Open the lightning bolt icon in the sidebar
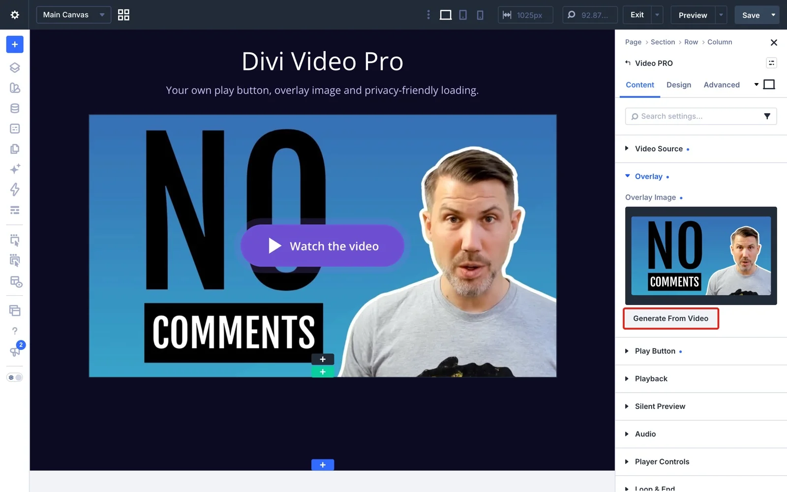 tap(15, 189)
